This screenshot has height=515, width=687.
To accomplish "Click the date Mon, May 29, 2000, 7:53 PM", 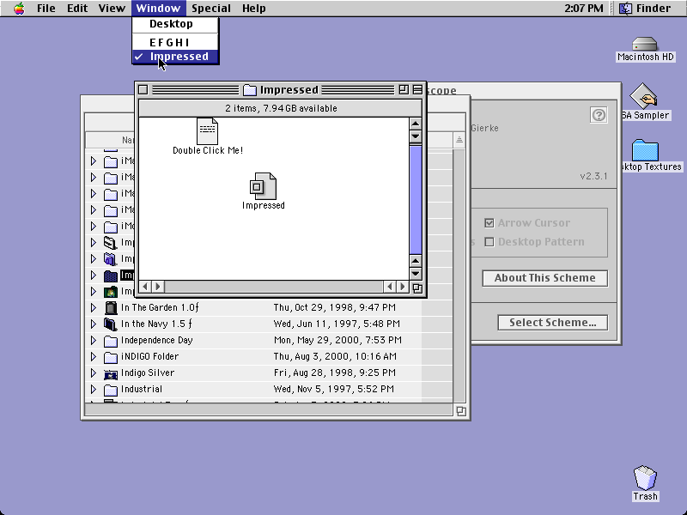I will coord(337,340).
